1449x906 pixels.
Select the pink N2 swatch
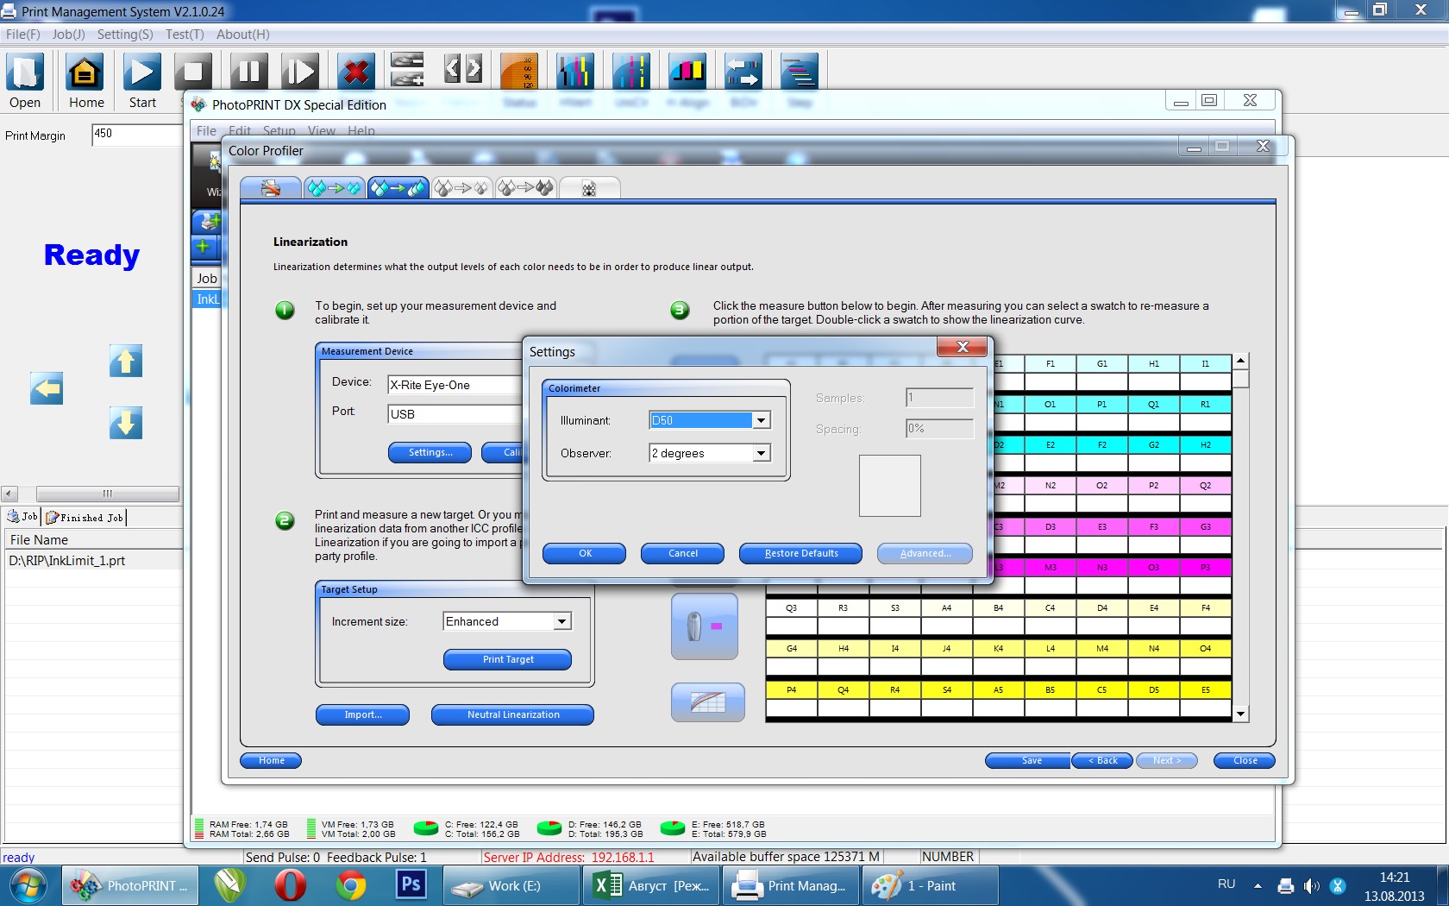pos(1051,485)
